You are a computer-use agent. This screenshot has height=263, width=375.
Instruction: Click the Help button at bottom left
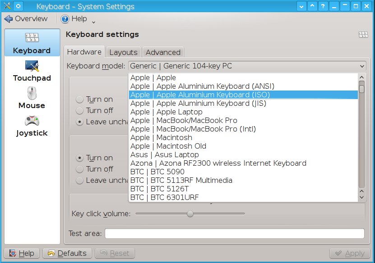point(22,254)
